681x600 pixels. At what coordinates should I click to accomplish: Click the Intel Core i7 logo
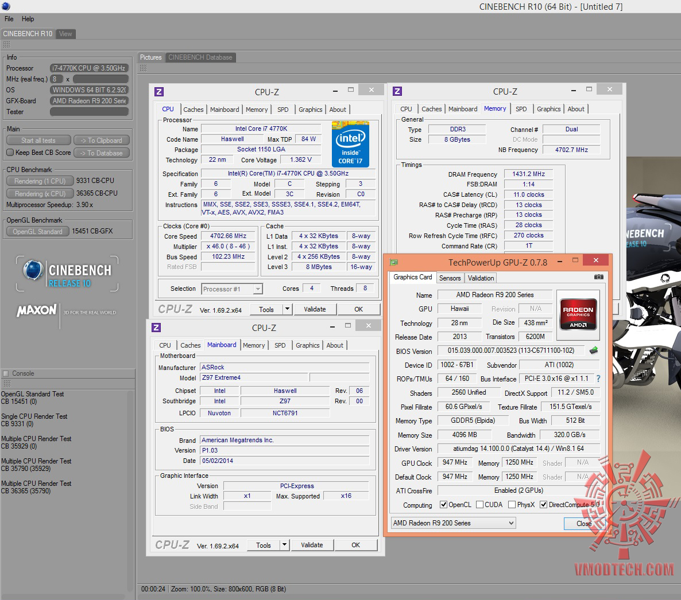pyautogui.click(x=350, y=145)
